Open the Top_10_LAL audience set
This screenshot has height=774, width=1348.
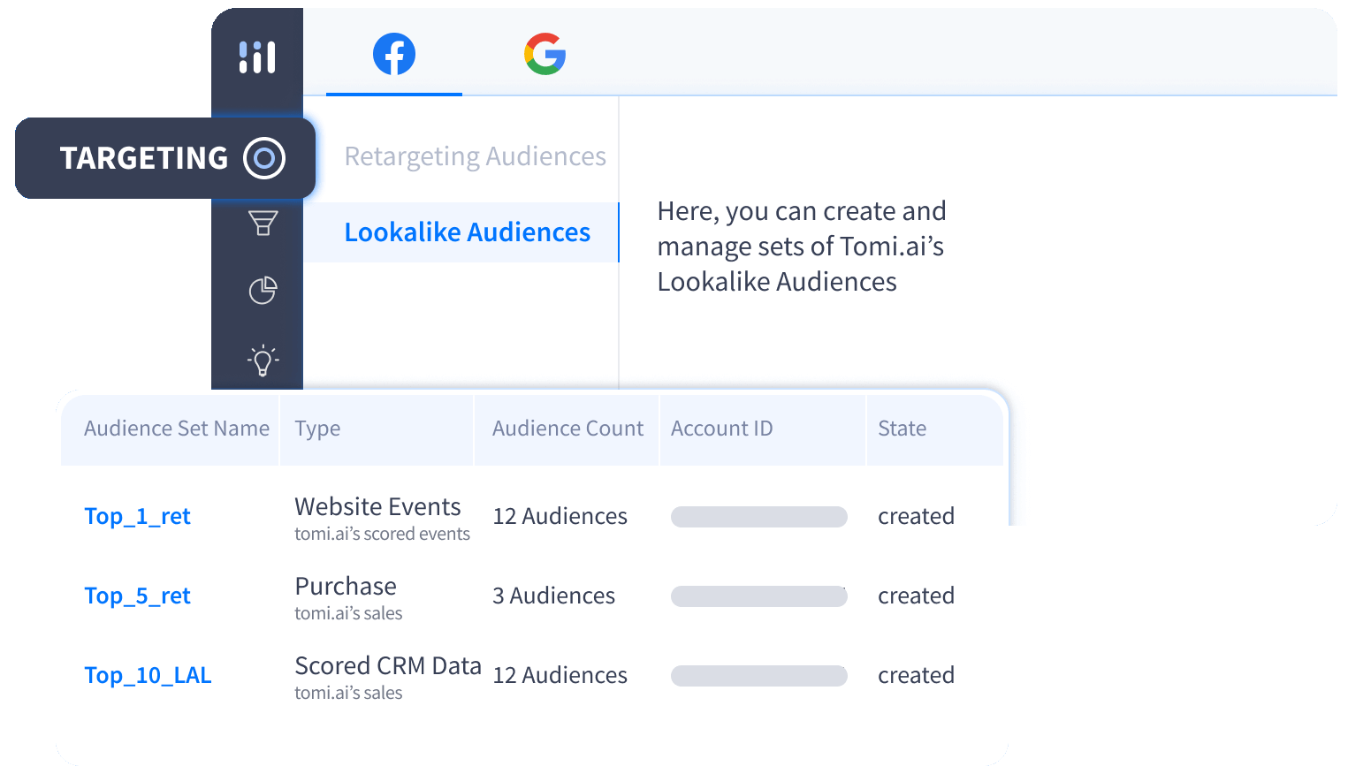[148, 675]
